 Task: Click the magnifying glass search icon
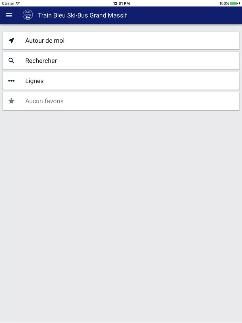(x=11, y=61)
